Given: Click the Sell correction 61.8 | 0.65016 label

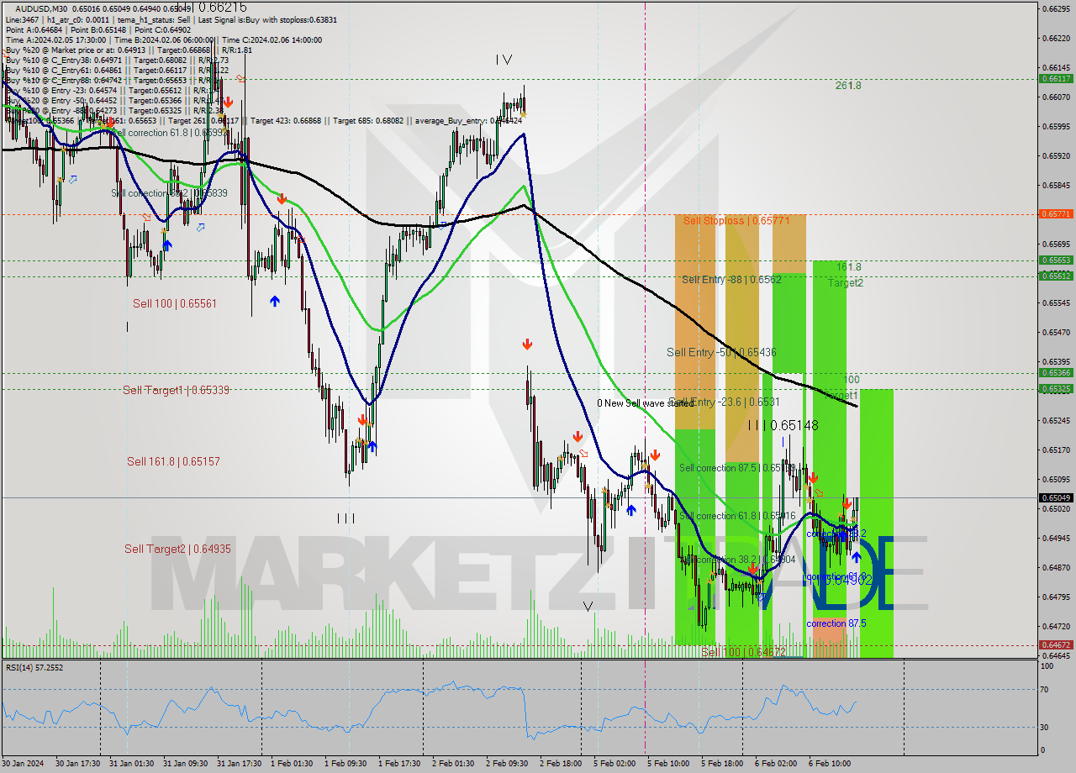Looking at the screenshot, I should 737,516.
